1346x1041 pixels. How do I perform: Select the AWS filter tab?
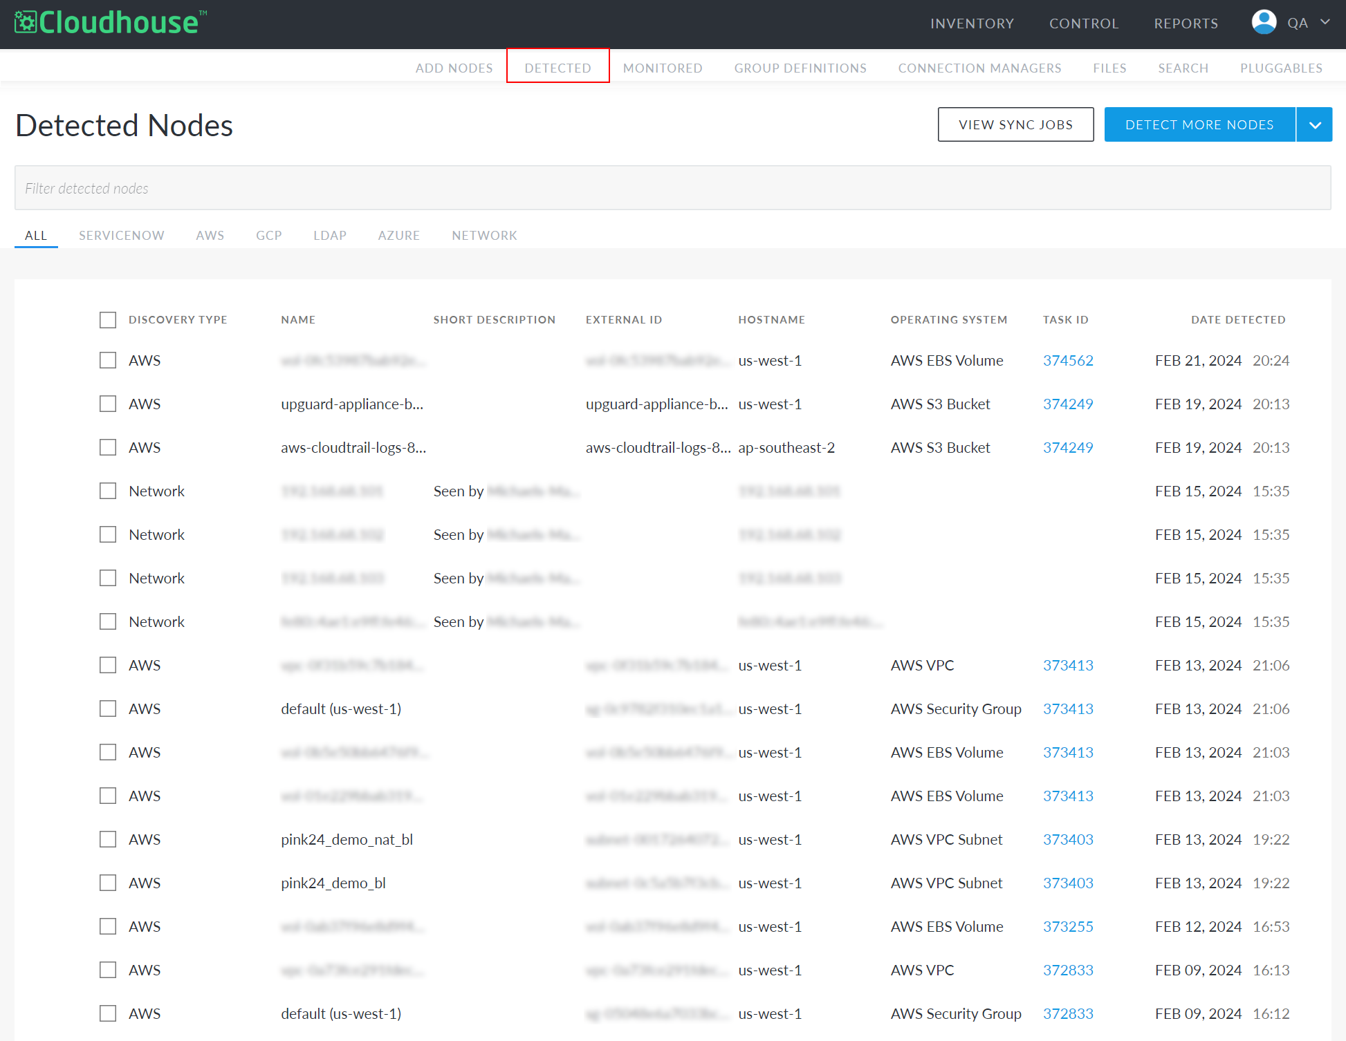[x=210, y=235]
